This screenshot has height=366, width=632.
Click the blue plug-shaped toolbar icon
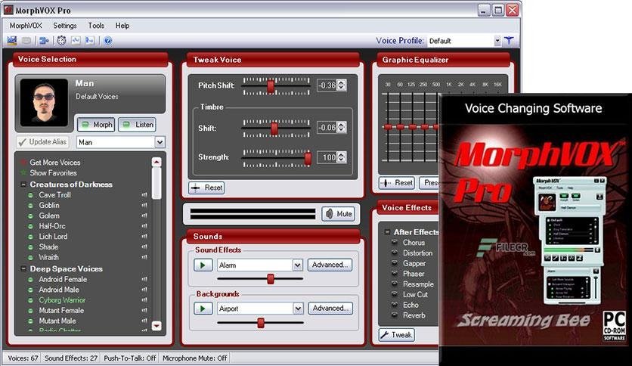click(44, 40)
